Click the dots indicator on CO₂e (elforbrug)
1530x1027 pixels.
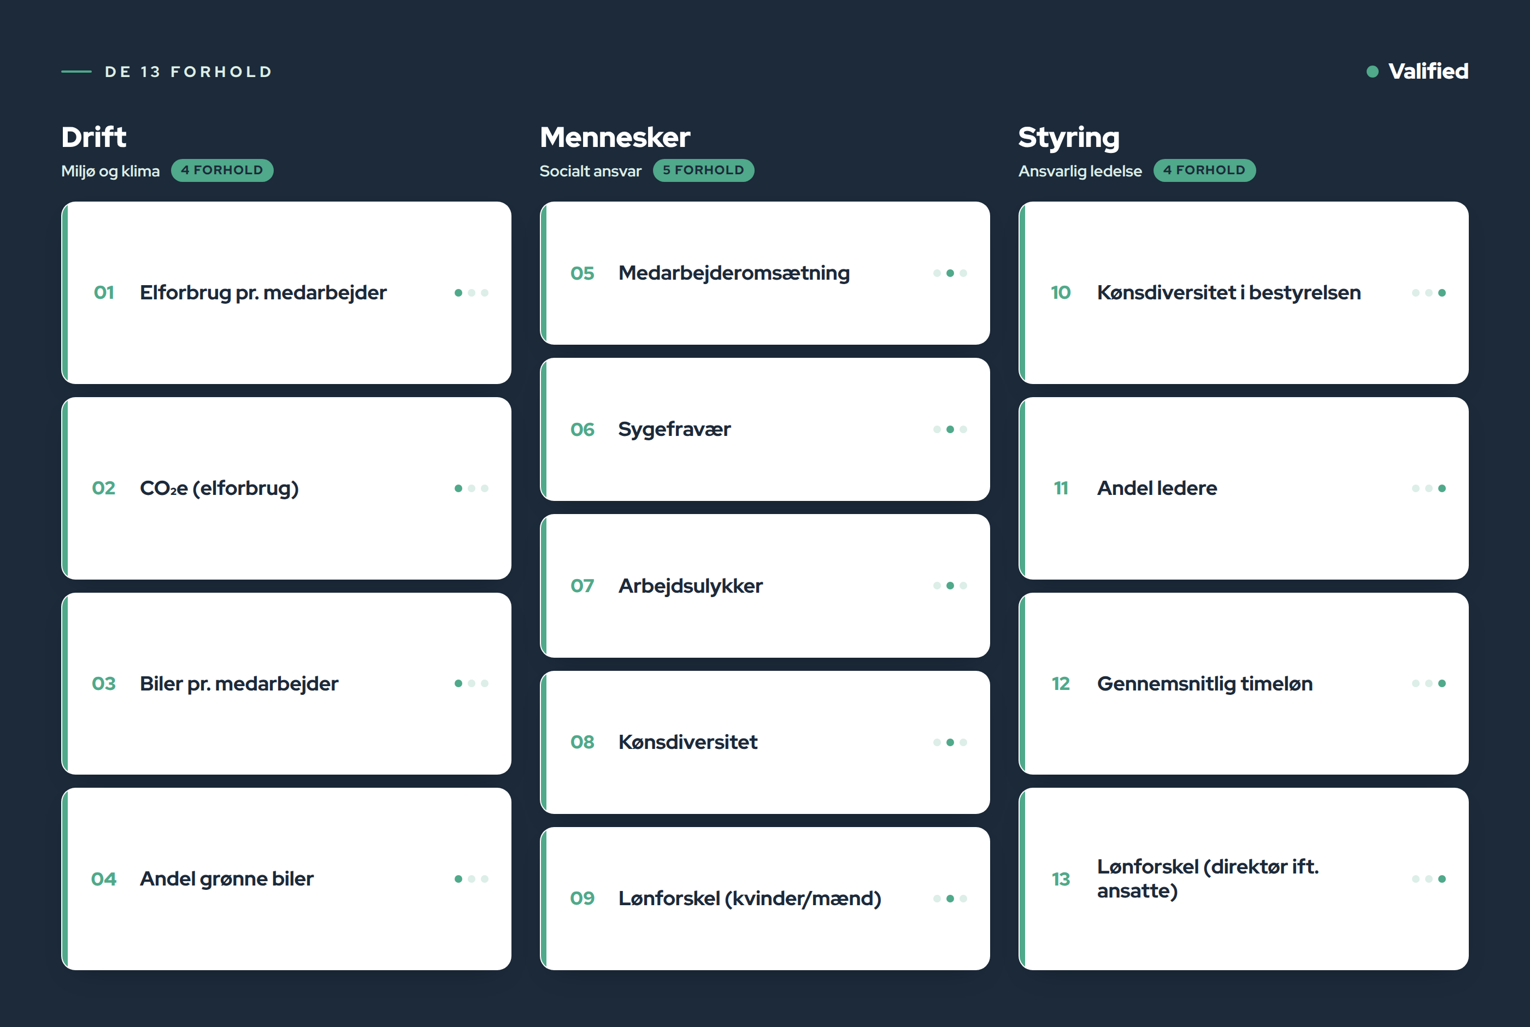[x=472, y=488]
